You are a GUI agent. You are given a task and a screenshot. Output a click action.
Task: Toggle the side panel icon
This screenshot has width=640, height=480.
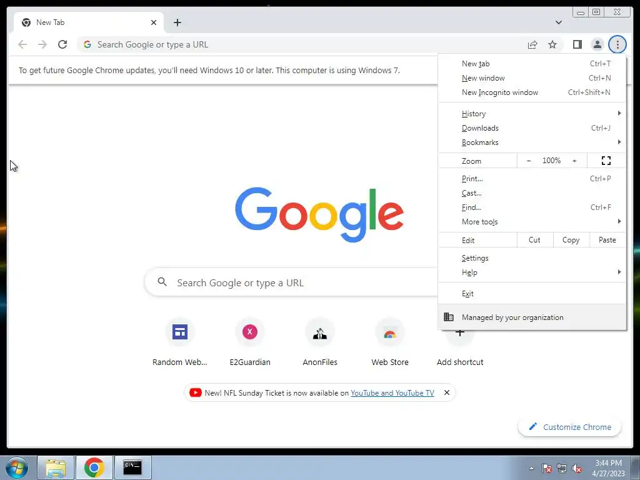coord(577,44)
